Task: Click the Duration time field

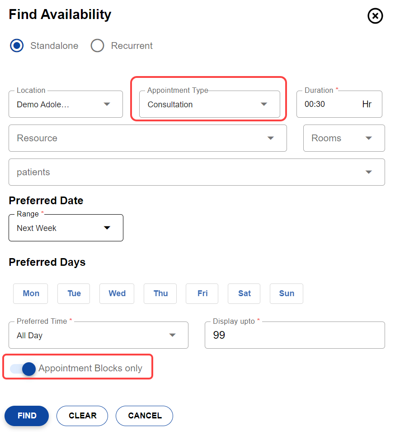Action: click(330, 104)
